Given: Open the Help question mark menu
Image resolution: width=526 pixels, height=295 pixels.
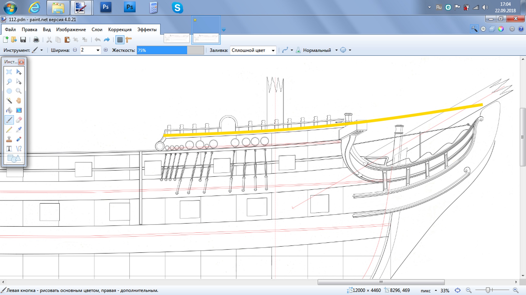Looking at the screenshot, I should coord(521,29).
